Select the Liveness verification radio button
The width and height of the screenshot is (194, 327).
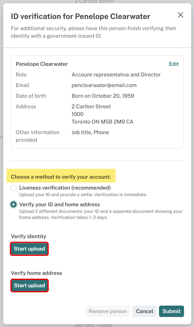click(x=14, y=188)
